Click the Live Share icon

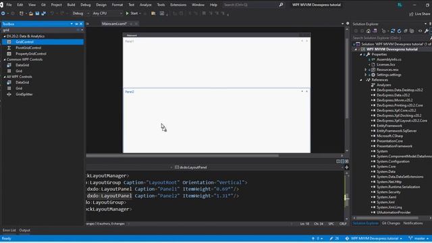[x=411, y=13]
